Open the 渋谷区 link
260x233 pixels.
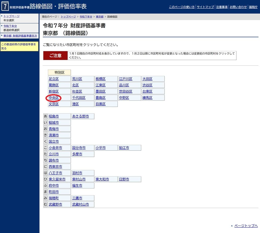[148, 85]
